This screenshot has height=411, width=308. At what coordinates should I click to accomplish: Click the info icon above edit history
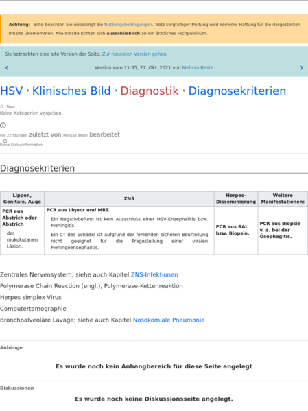3,126
